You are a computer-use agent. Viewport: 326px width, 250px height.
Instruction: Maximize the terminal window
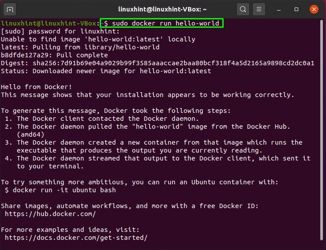pyautogui.click(x=296, y=9)
